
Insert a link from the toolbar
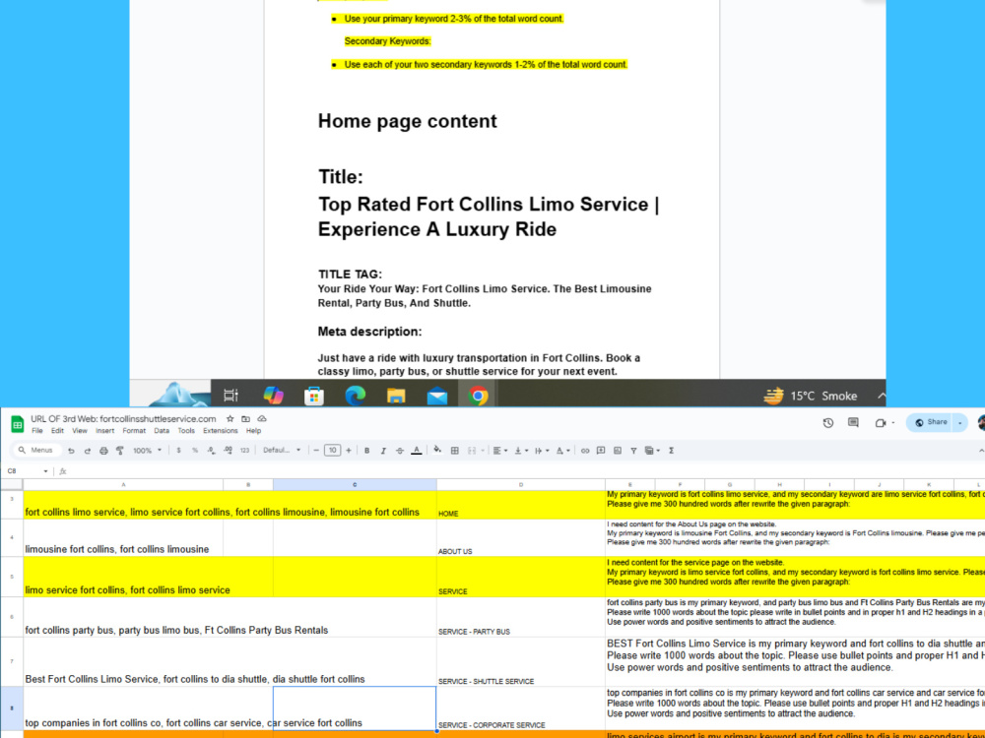(x=585, y=451)
